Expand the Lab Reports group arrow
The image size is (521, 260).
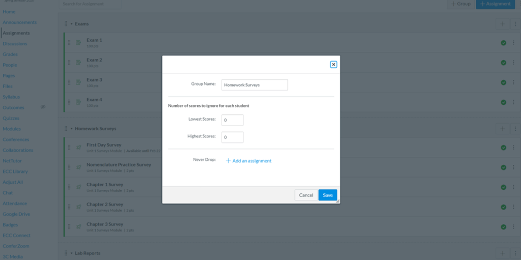71,253
